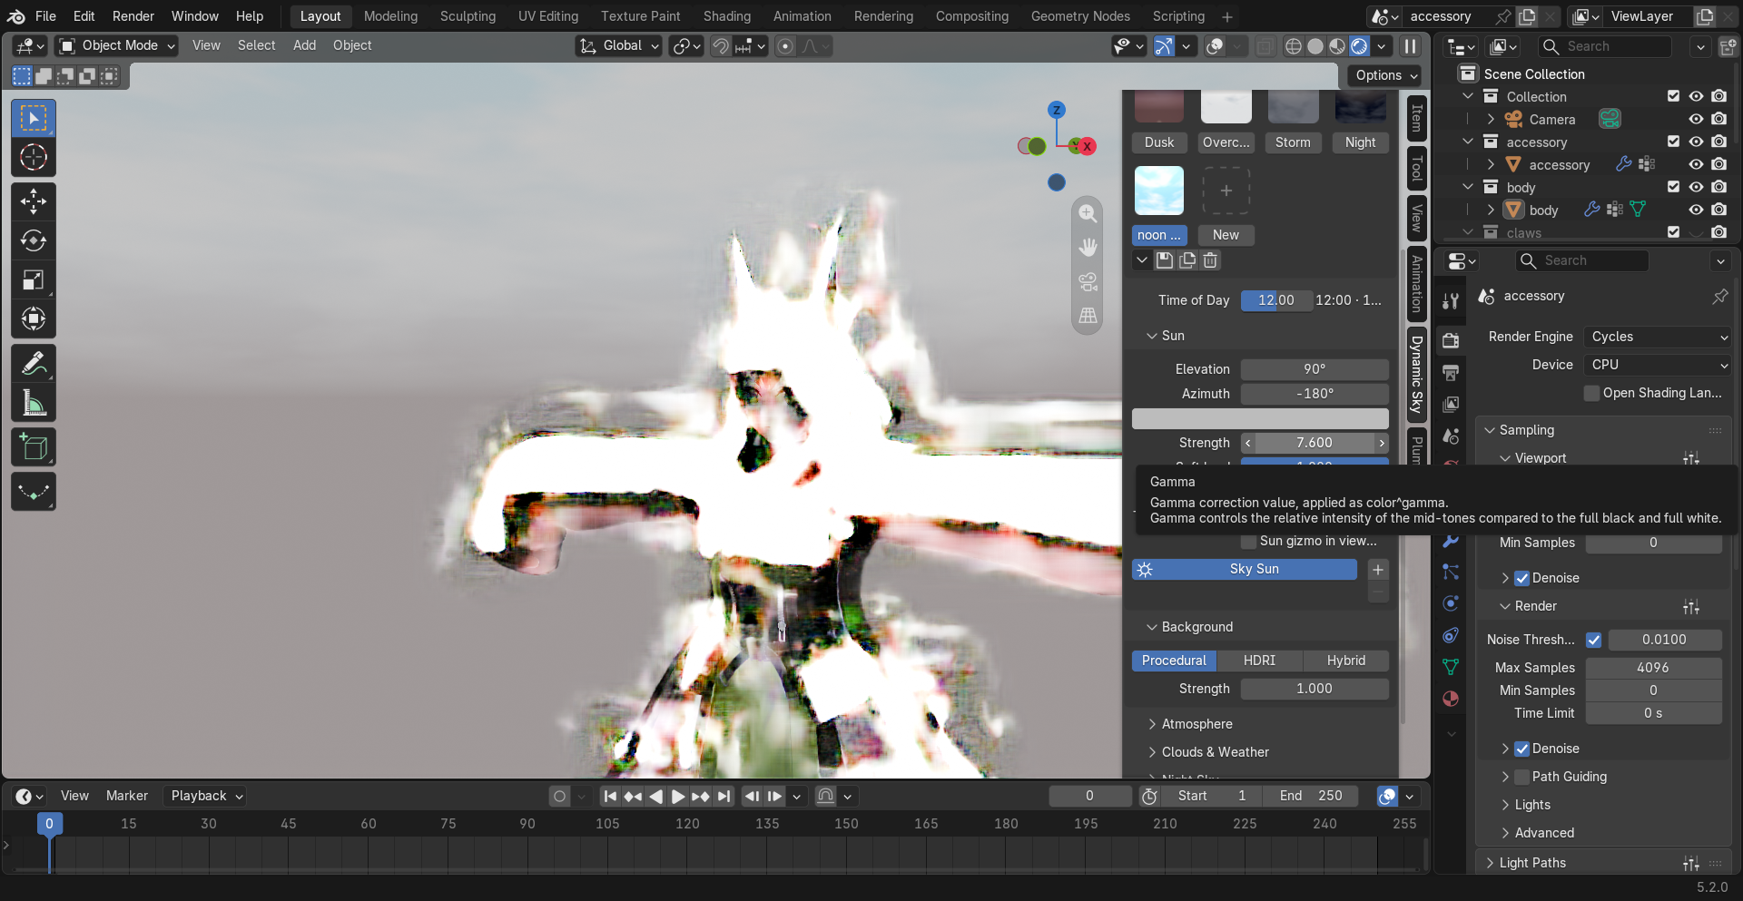Toggle Open Shading Language checkbox
1743x901 pixels.
[1591, 393]
